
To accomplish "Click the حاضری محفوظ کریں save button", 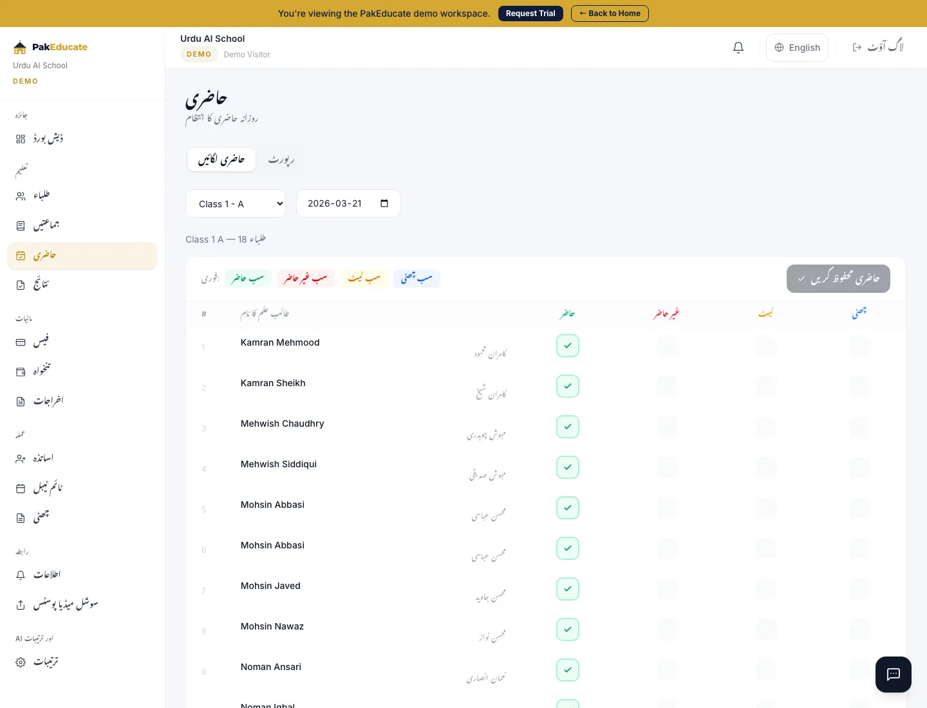I will (838, 279).
